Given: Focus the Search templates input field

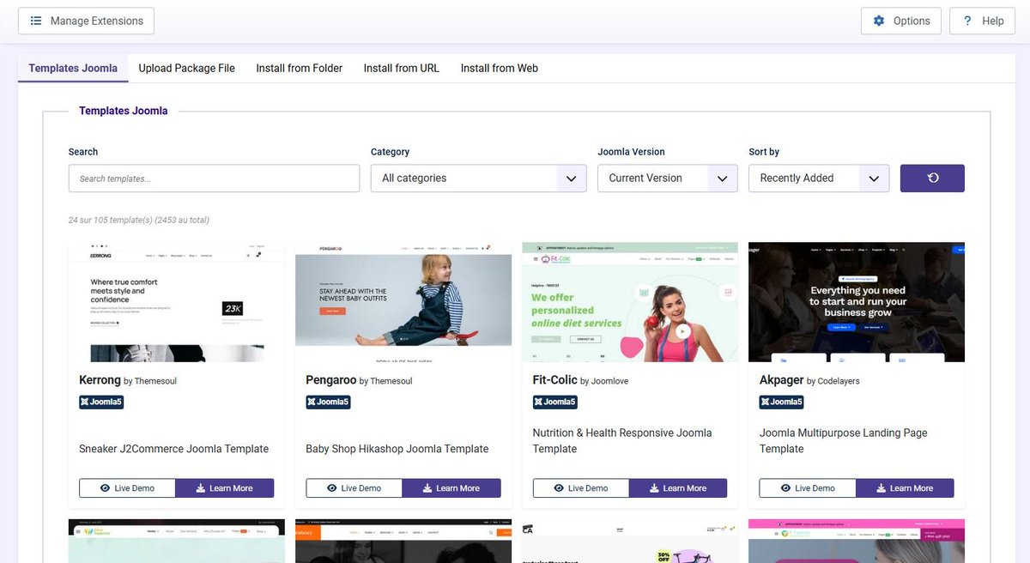Looking at the screenshot, I should (214, 179).
